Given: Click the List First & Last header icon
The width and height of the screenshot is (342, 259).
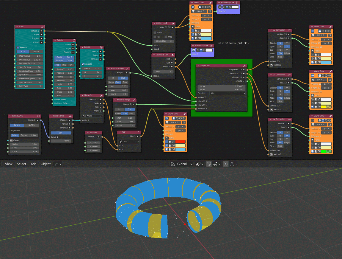Looking at the screenshot, I should (173, 55).
